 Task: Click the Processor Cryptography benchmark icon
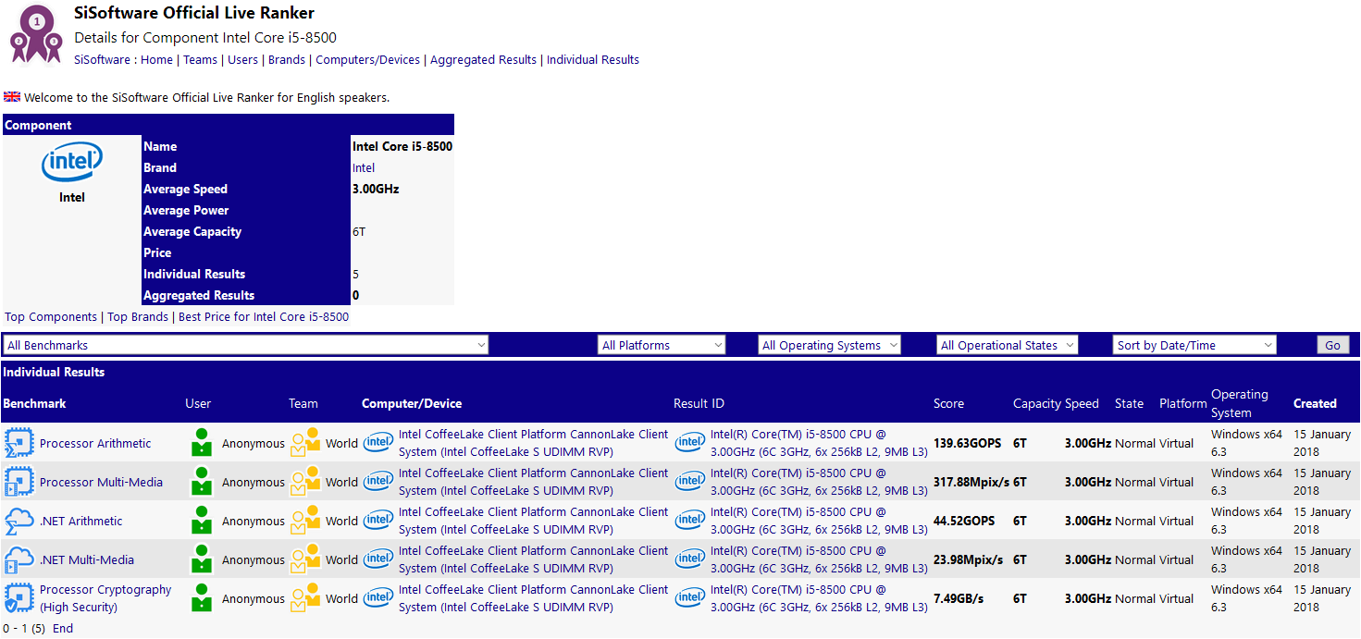[x=19, y=598]
